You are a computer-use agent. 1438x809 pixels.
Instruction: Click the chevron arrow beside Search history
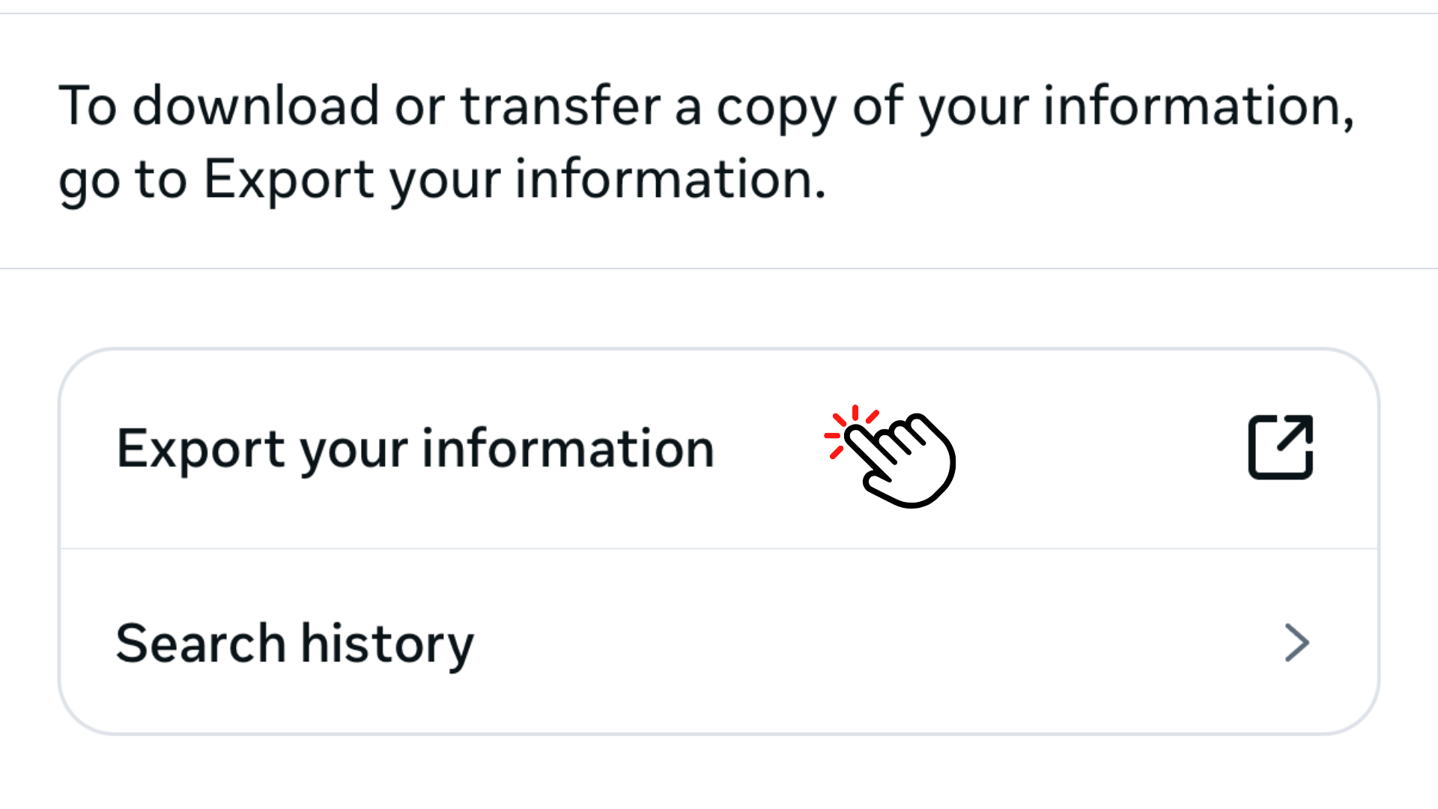coord(1296,643)
